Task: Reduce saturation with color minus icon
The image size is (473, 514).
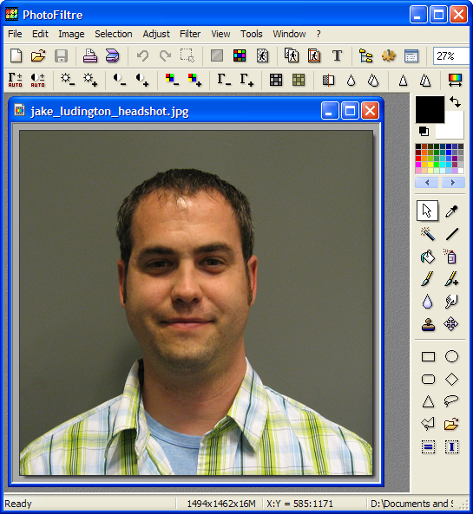Action: [x=172, y=80]
